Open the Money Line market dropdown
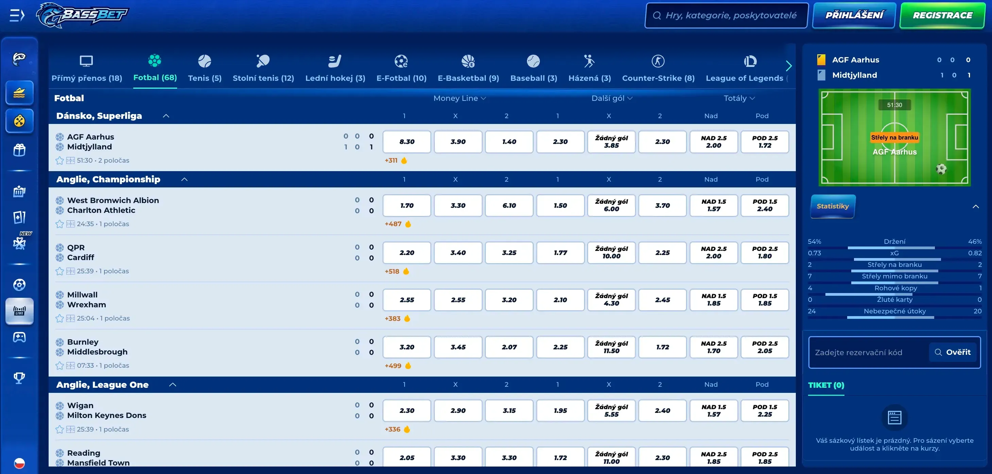This screenshot has height=474, width=992. click(x=460, y=98)
